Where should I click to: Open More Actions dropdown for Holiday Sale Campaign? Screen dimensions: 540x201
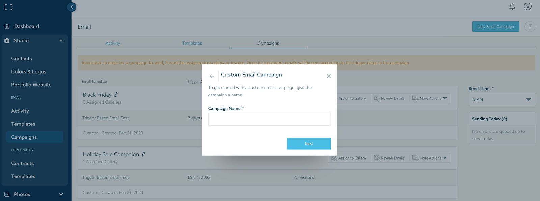pos(430,158)
